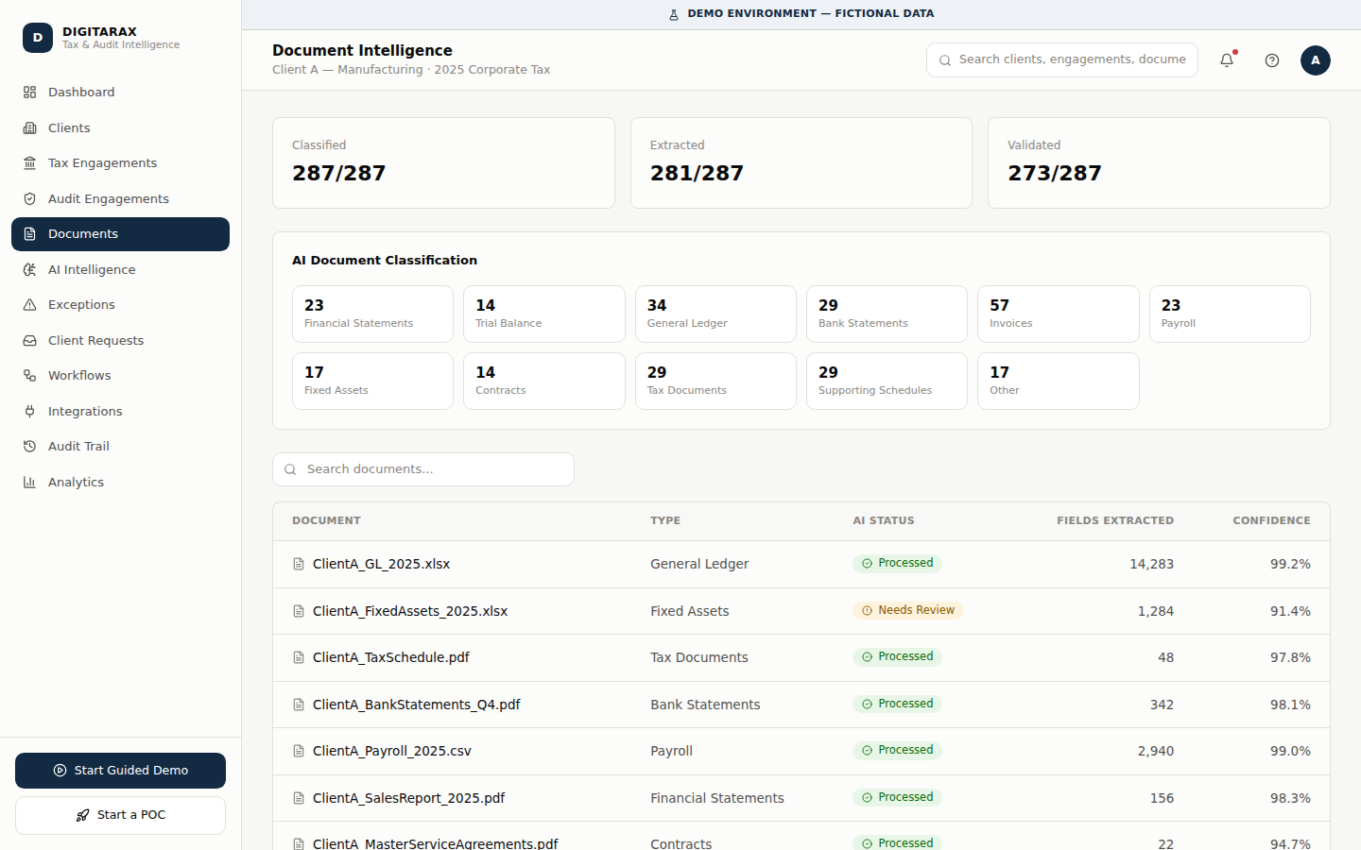Open the user avatar 'A' menu
Image resolution: width=1361 pixels, height=850 pixels.
coord(1316,60)
